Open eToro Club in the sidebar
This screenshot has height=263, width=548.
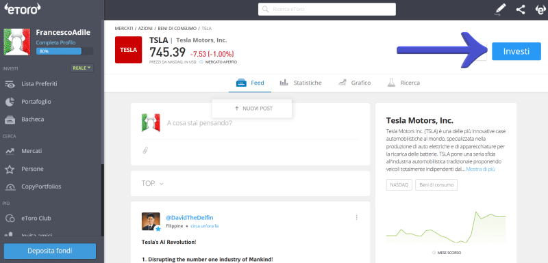tap(36, 219)
